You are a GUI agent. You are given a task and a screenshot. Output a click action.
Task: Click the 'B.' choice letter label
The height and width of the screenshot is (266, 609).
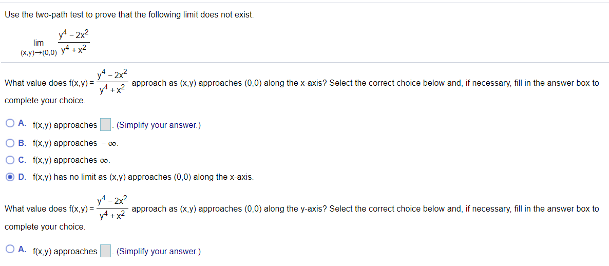tap(23, 143)
